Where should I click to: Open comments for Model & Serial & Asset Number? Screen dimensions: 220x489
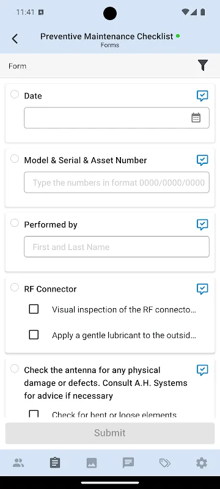pyautogui.click(x=202, y=160)
